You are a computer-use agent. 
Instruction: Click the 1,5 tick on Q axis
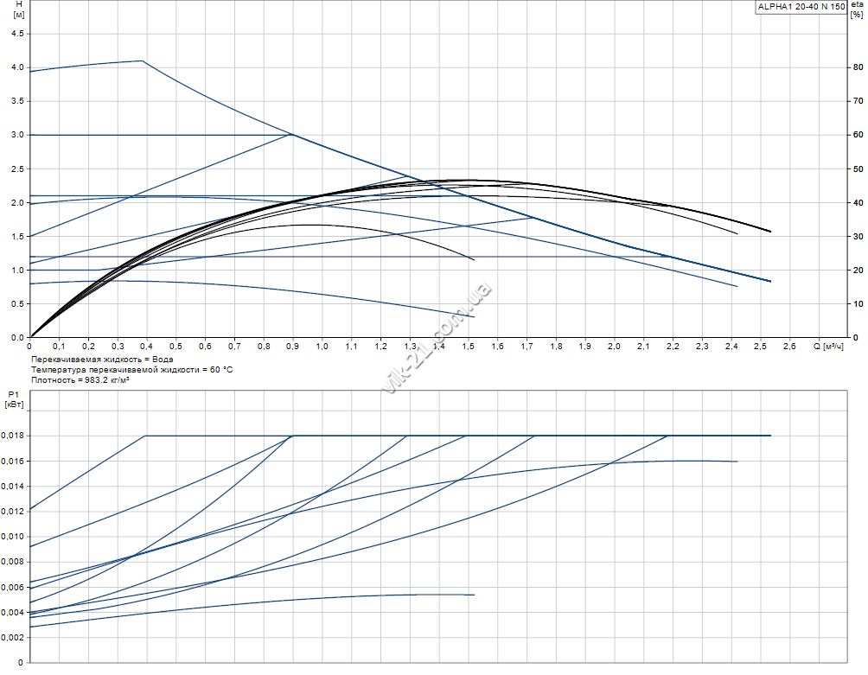pos(468,347)
